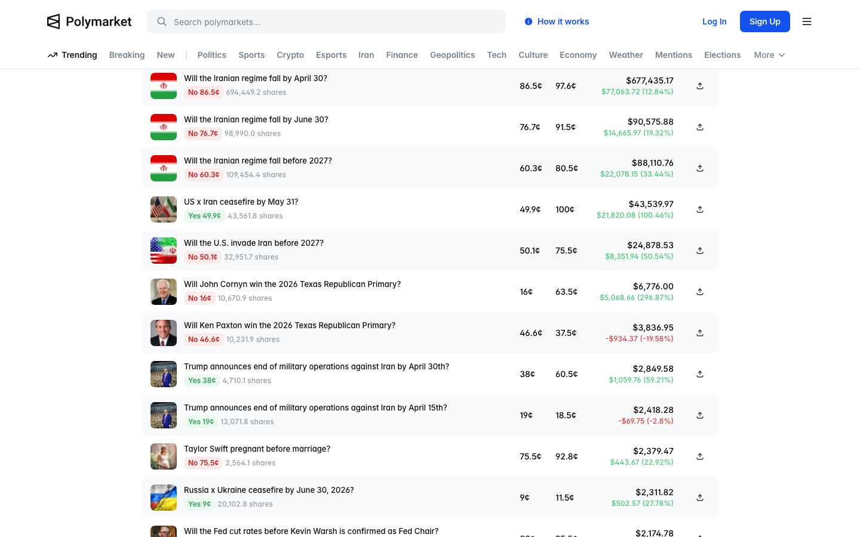Click share icon for Iranian regime April 30
The height and width of the screenshot is (537, 860).
tap(699, 86)
